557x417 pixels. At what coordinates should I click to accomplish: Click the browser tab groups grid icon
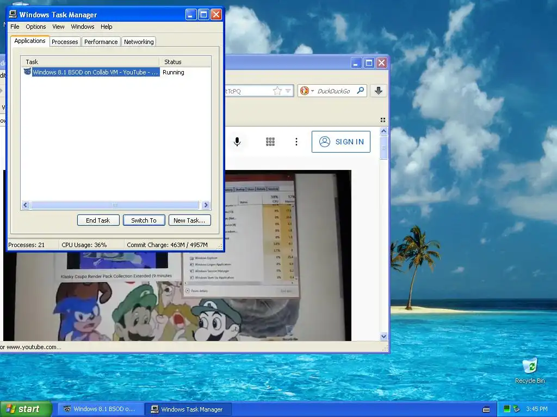(383, 120)
